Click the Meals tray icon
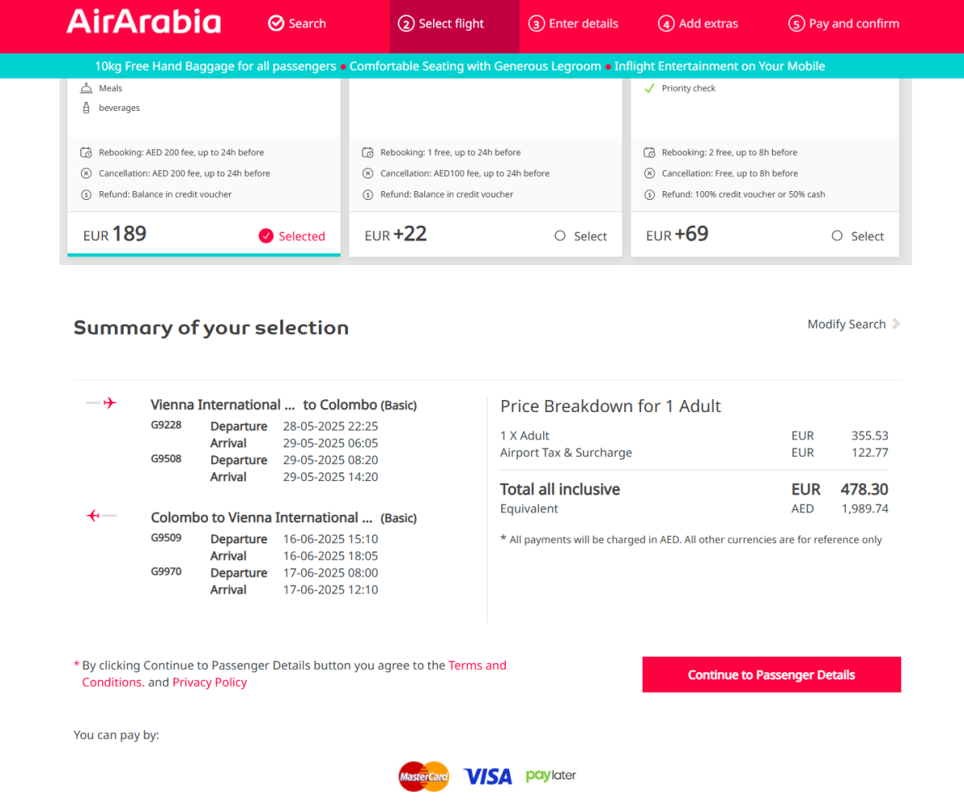 click(86, 88)
